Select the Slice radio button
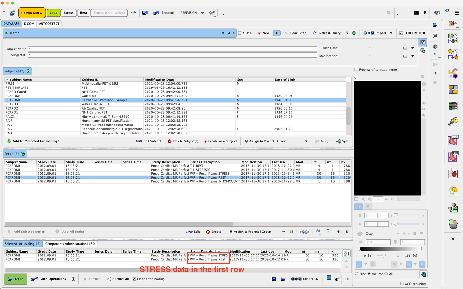 pos(357,274)
